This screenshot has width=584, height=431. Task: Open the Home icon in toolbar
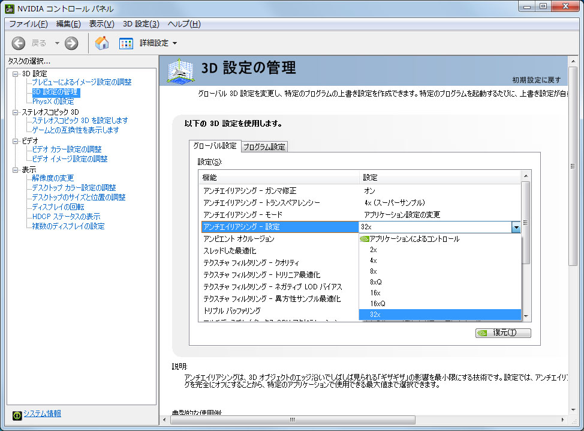pos(102,43)
